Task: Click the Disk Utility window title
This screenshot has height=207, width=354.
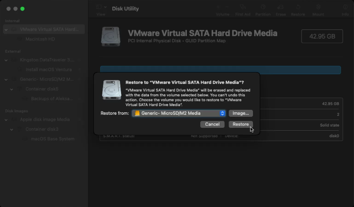Action: click(125, 8)
